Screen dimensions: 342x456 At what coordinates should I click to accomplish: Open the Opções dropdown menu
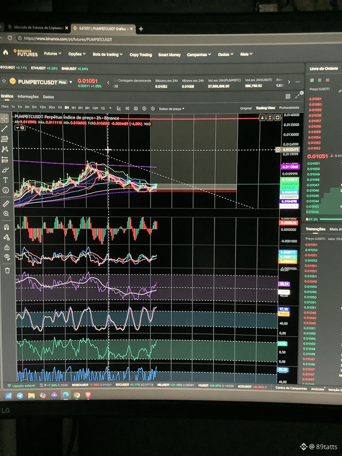77,54
